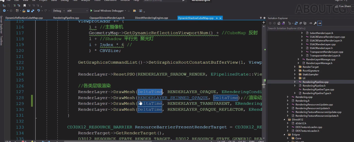Open the Toolbox side tab
354x142 pixels.
pyautogui.click(x=1, y=40)
